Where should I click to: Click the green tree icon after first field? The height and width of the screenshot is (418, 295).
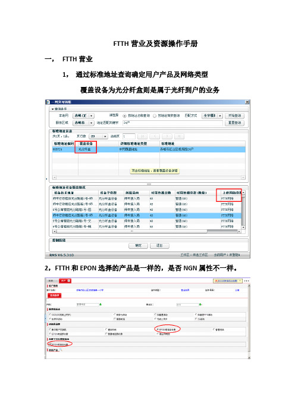click(x=101, y=304)
